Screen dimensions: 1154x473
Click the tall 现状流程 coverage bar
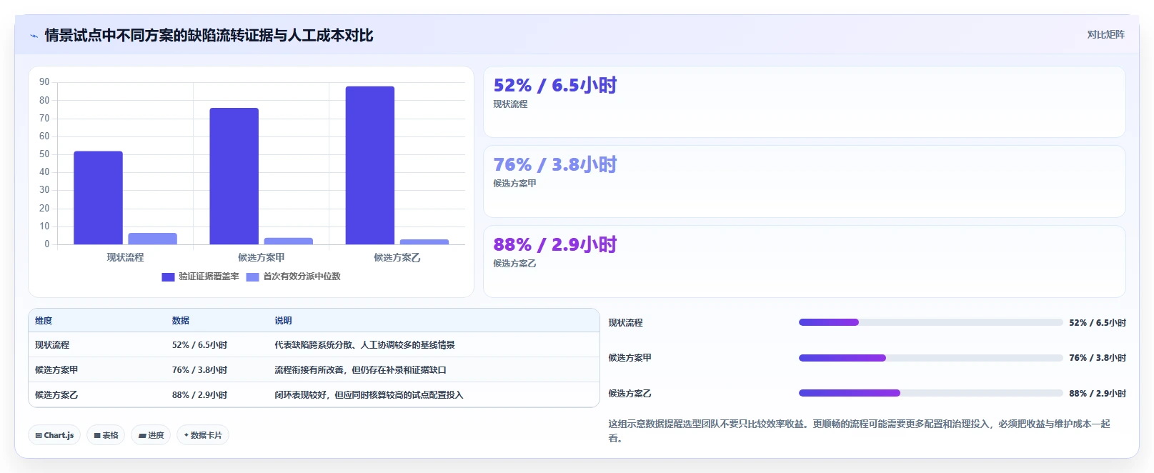[98, 198]
